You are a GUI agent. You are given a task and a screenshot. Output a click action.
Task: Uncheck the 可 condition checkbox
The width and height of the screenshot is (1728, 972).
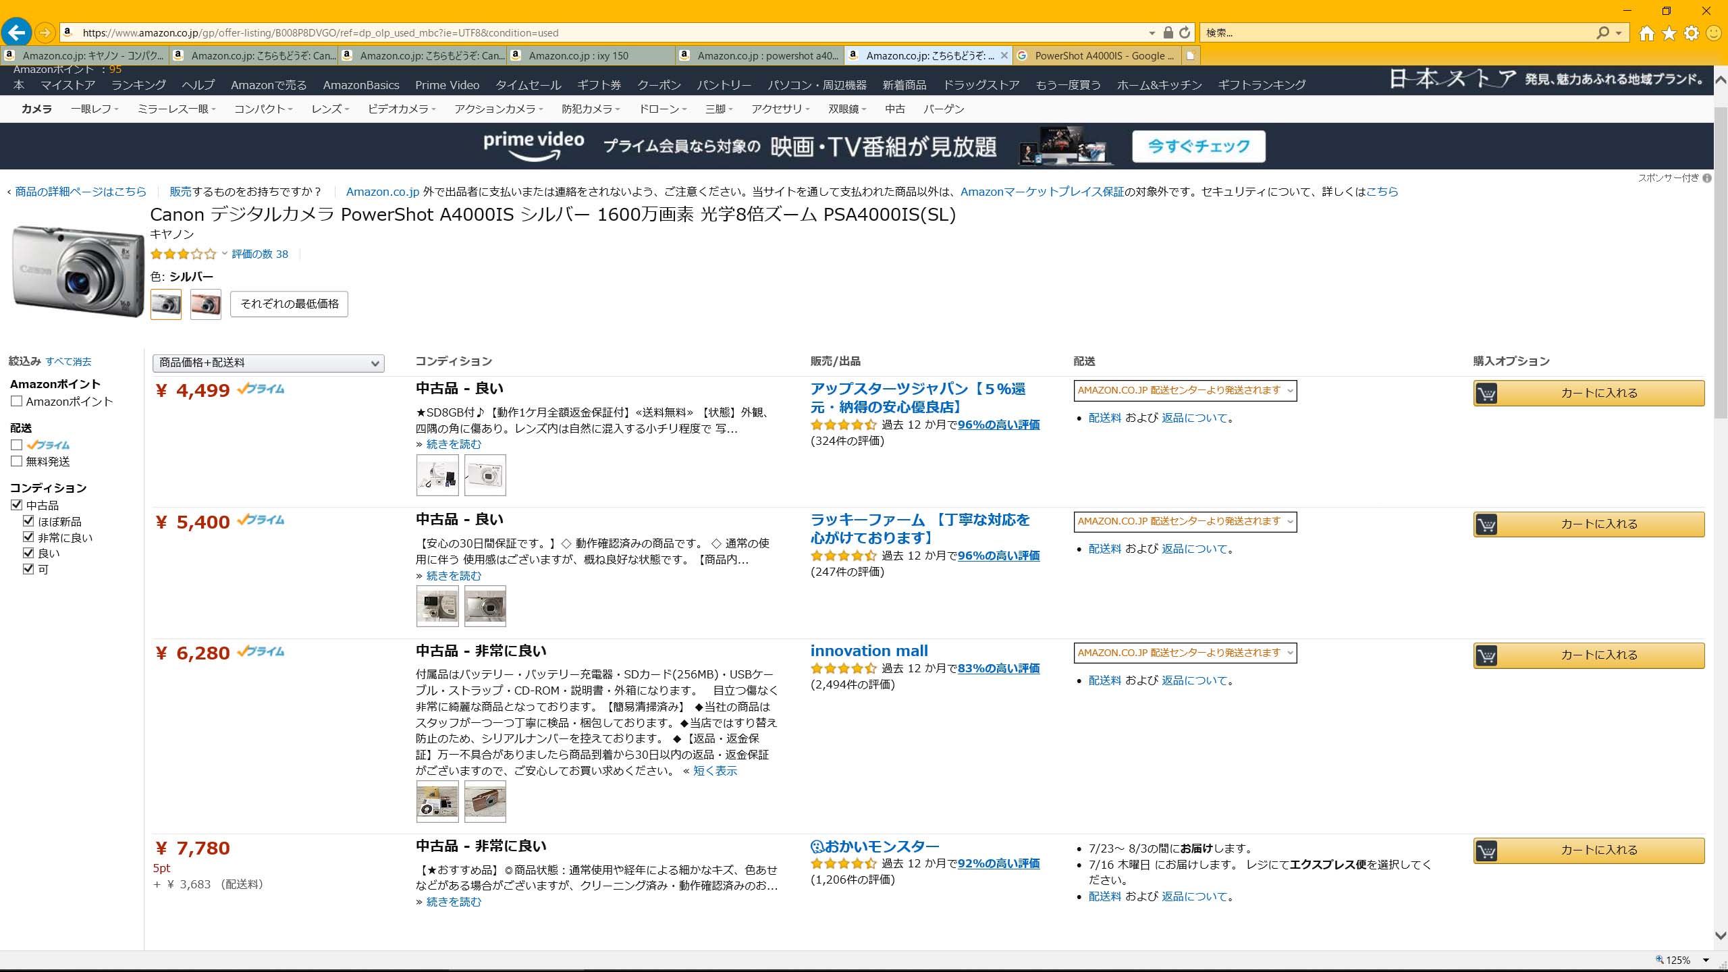coord(28,568)
